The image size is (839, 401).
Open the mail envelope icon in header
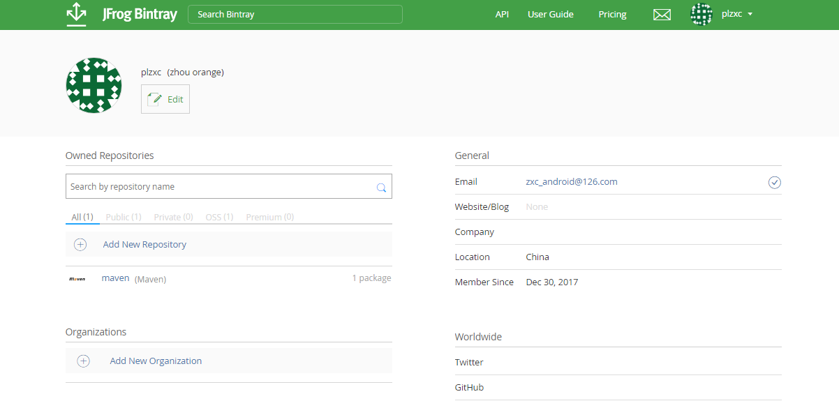662,15
